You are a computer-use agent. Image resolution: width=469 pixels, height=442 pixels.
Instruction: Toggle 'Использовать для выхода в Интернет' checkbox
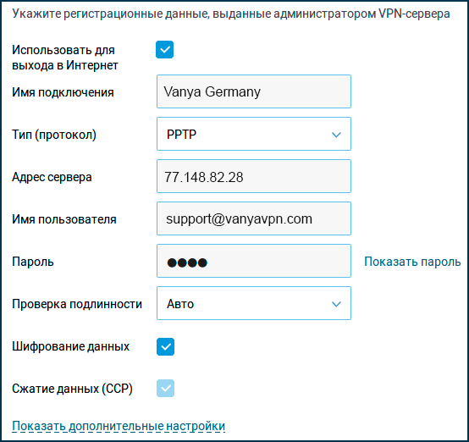164,50
